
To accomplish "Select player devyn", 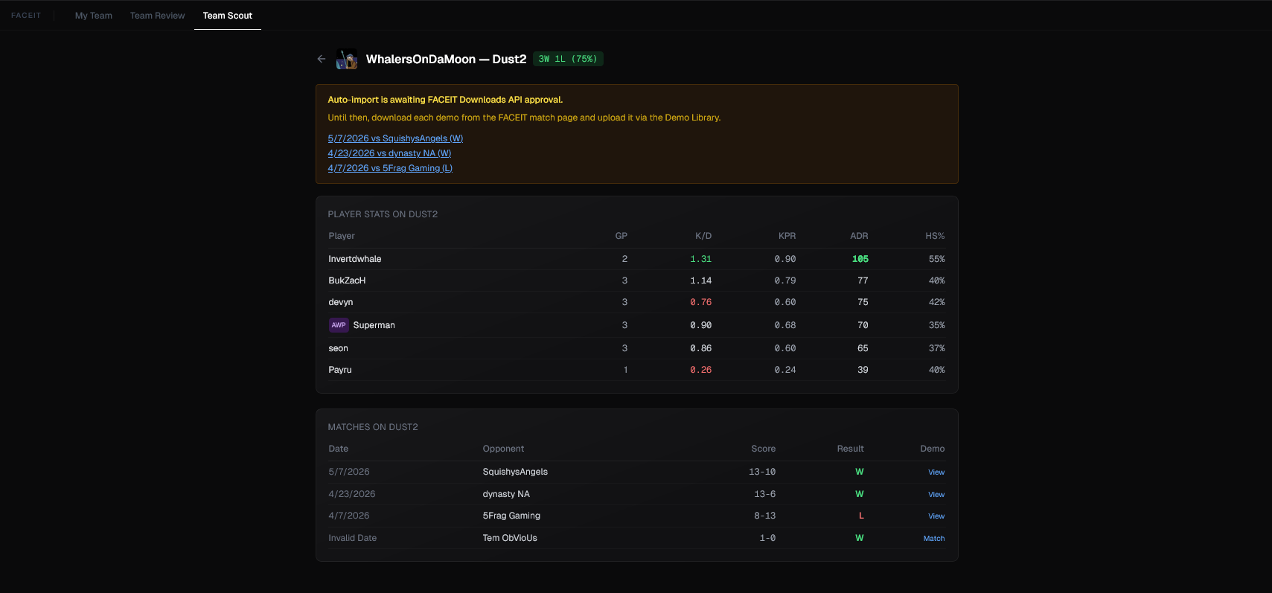I will coord(341,302).
